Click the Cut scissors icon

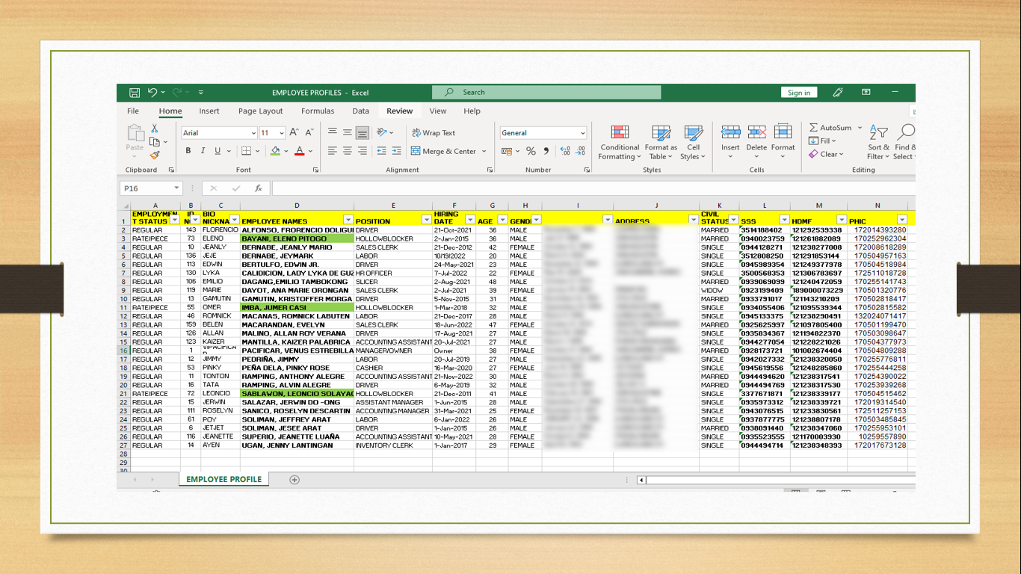coord(155,129)
